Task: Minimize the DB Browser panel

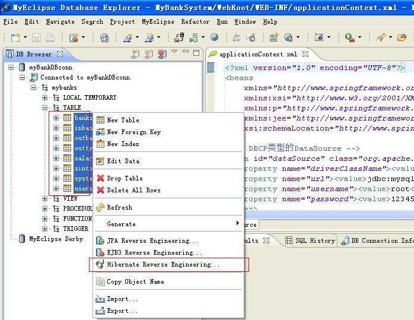Action: pos(186,51)
